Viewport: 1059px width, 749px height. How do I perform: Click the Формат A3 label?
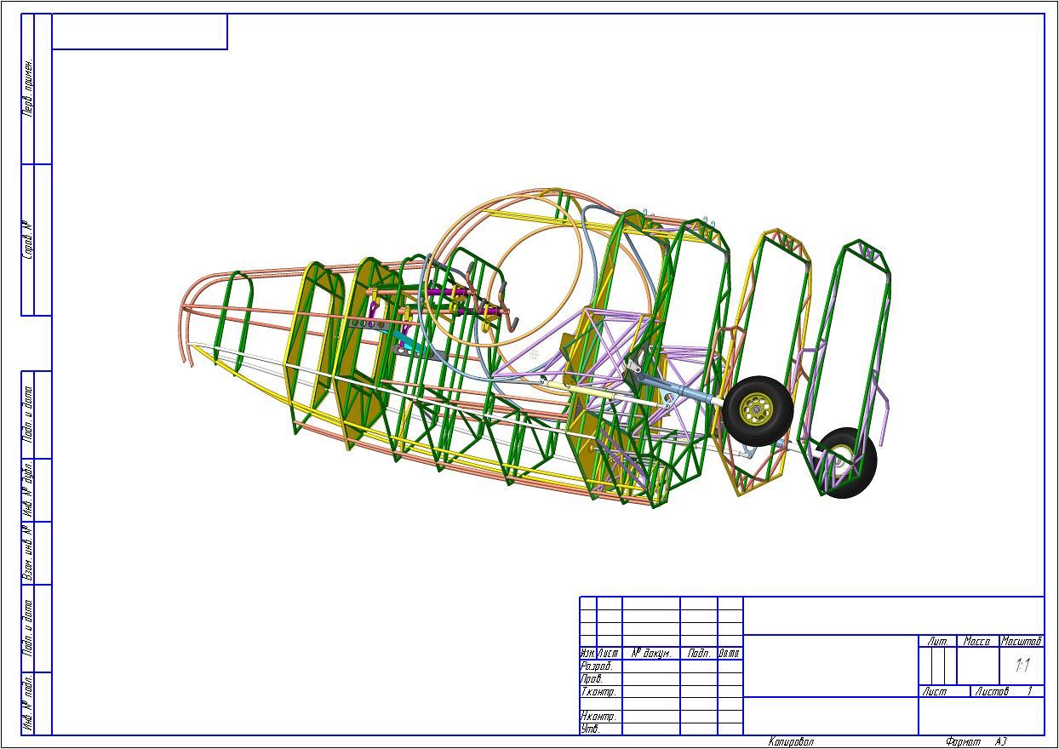[976, 742]
